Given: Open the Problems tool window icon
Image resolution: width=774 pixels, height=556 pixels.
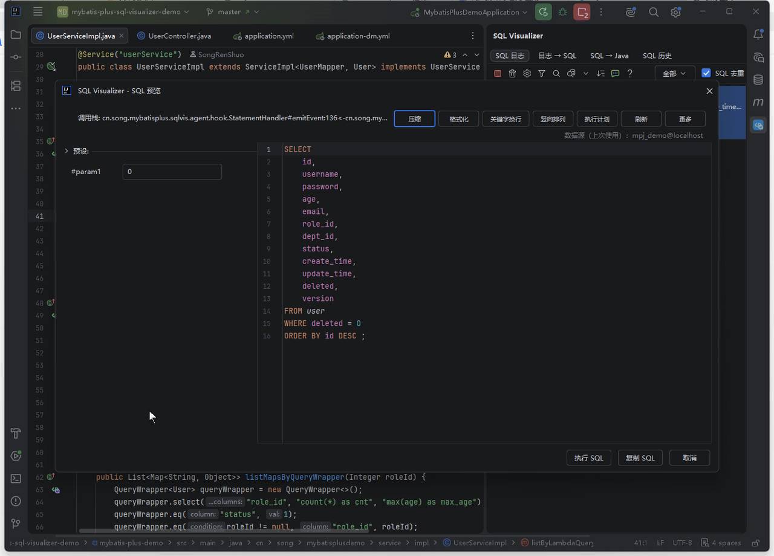Looking at the screenshot, I should point(16,501).
